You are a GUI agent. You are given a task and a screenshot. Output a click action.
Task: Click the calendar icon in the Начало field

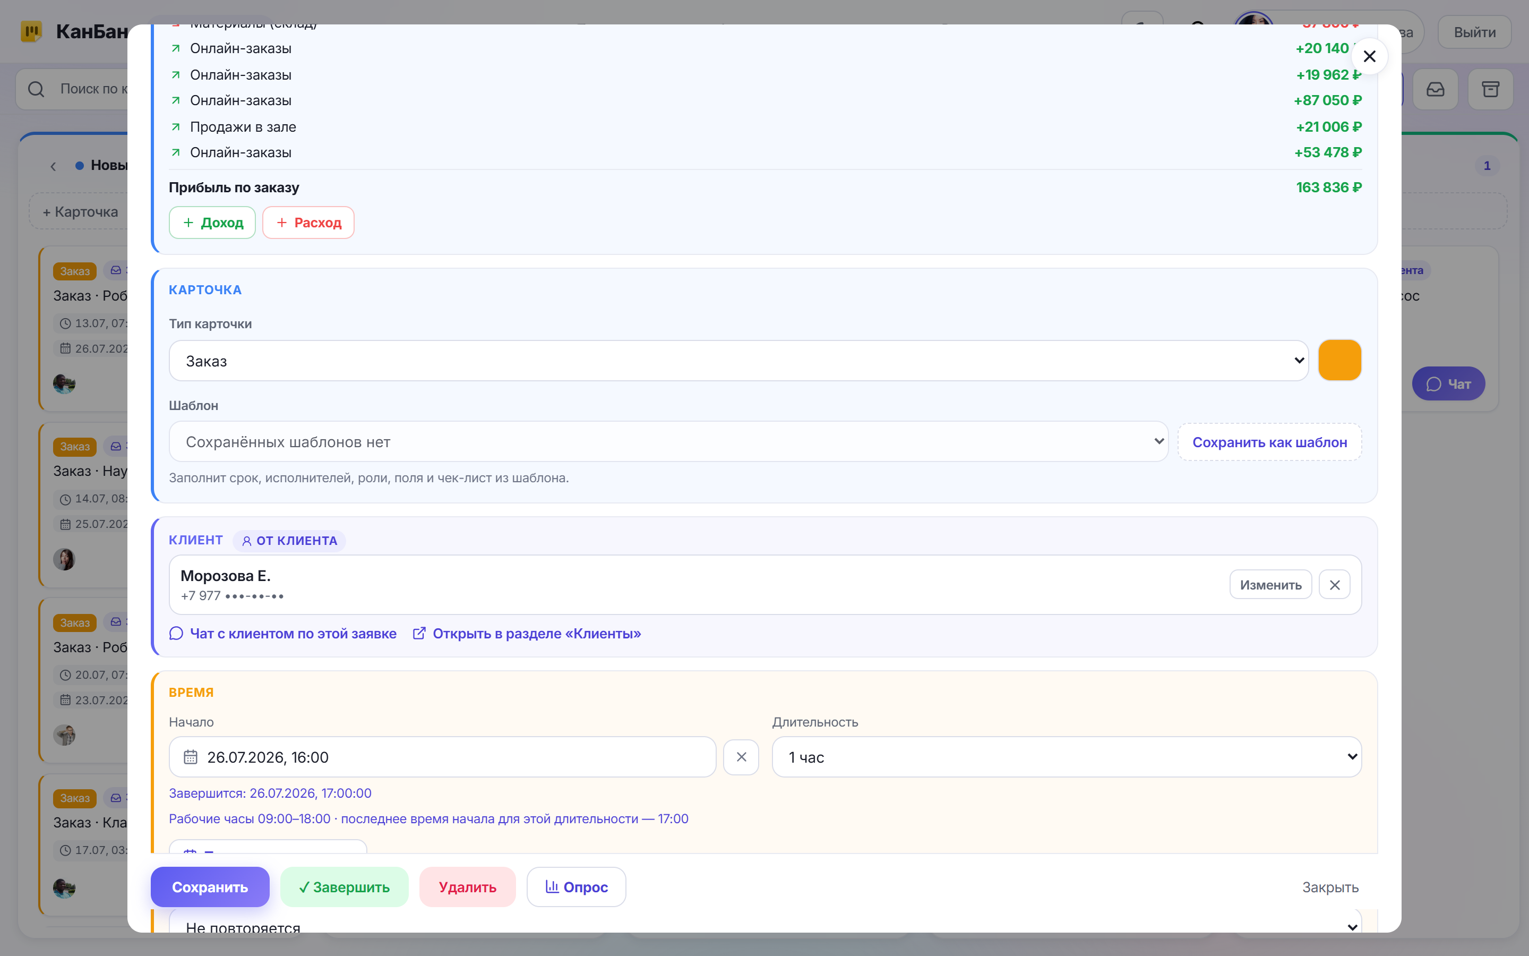coord(190,757)
